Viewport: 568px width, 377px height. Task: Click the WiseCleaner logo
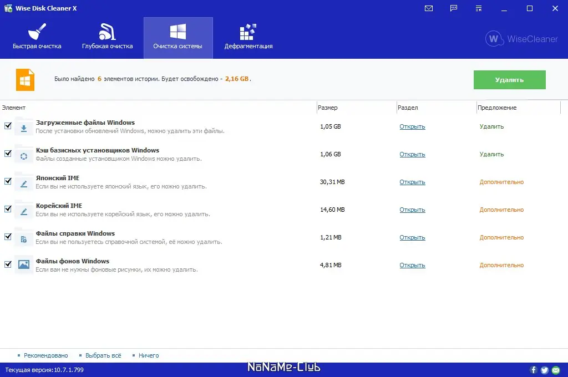[521, 39]
